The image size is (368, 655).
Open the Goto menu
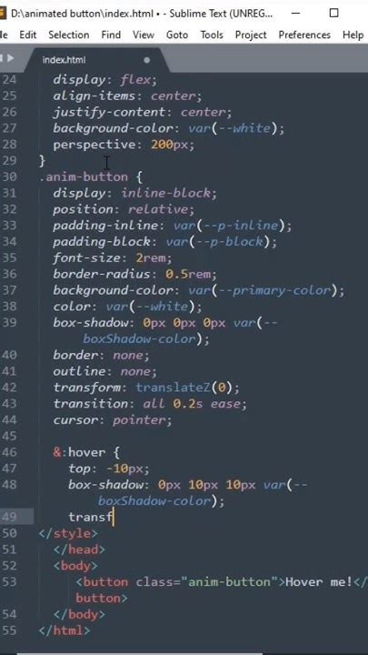177,35
